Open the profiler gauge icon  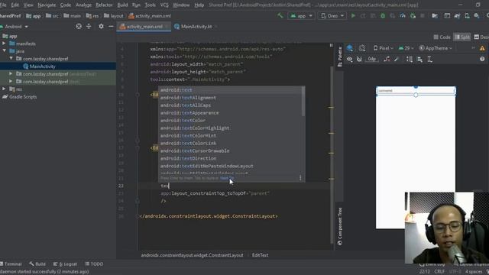point(403,15)
